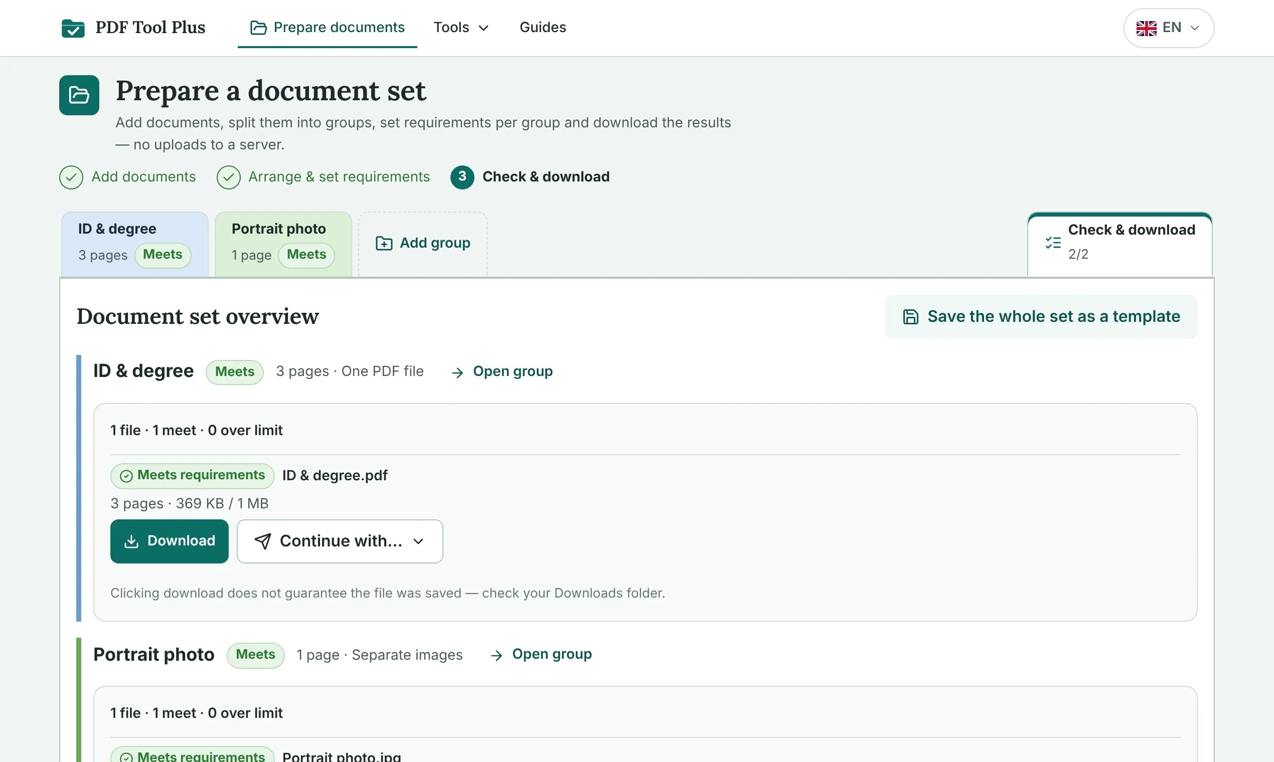Save the whole set as a template
Image resolution: width=1274 pixels, height=762 pixels.
pos(1041,316)
